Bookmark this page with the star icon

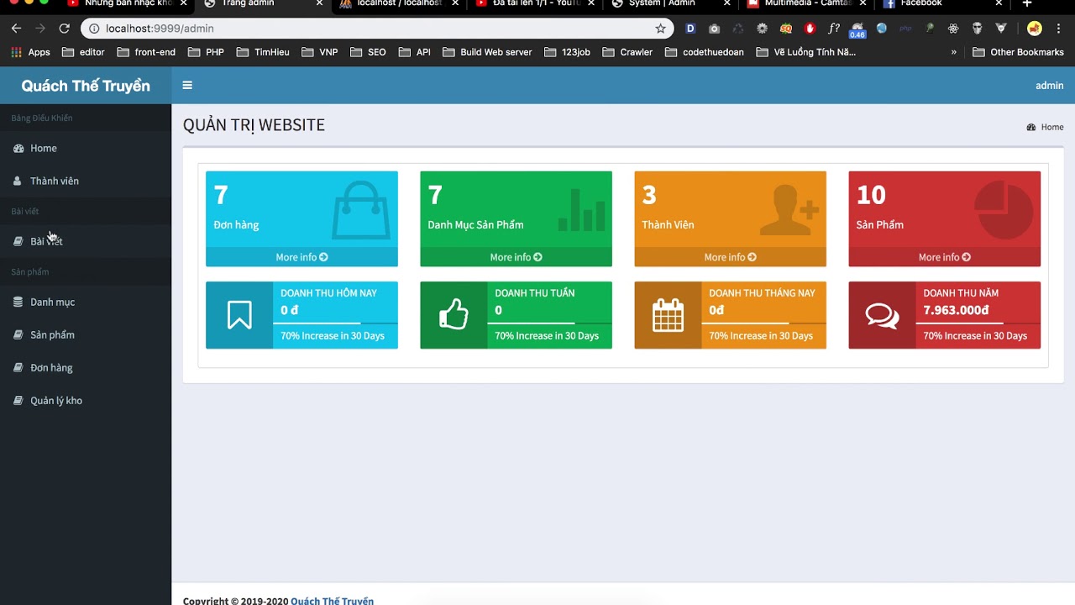[660, 29]
